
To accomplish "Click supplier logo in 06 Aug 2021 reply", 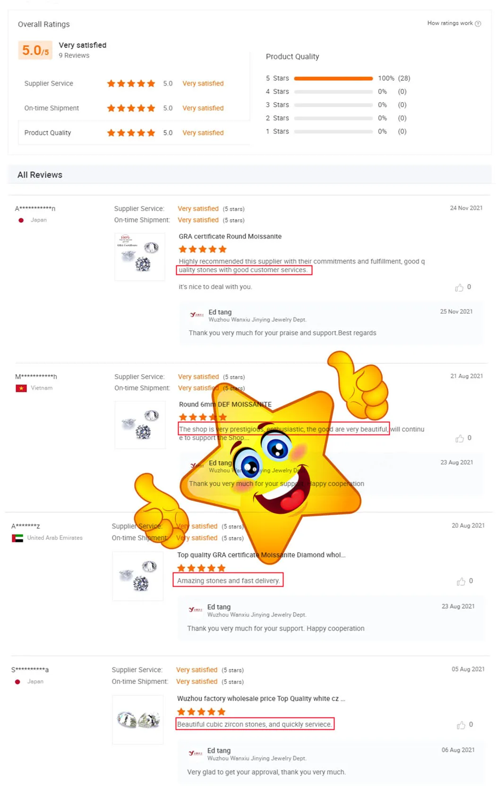I will [196, 753].
